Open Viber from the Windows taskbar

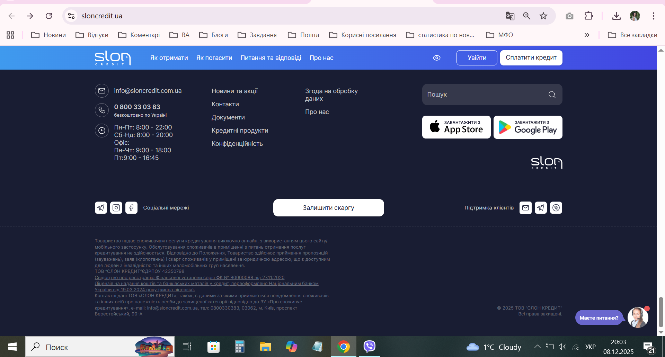click(x=370, y=346)
